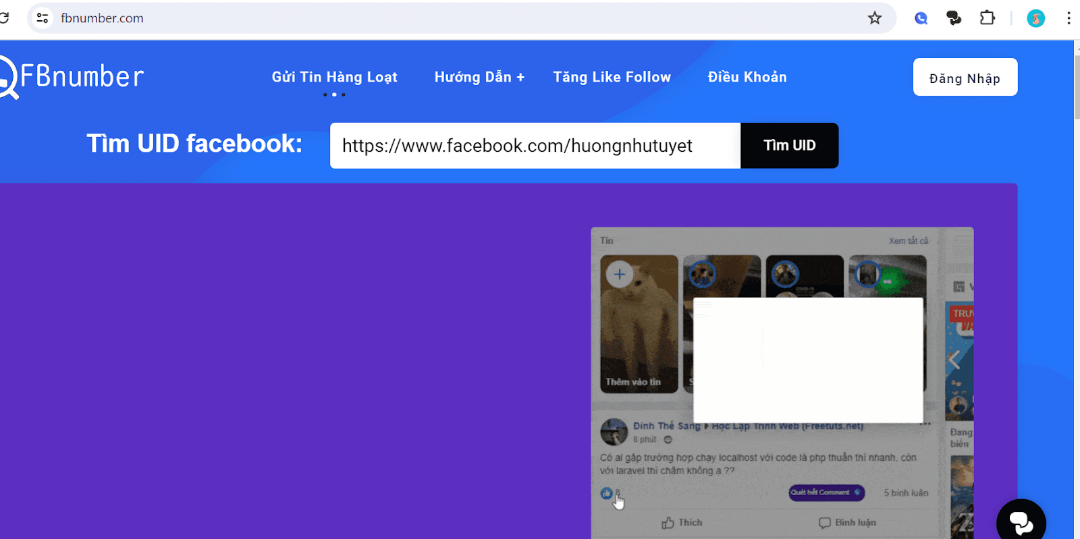1080x539 pixels.
Task: Click the Quét hết Comment button
Action: point(826,492)
